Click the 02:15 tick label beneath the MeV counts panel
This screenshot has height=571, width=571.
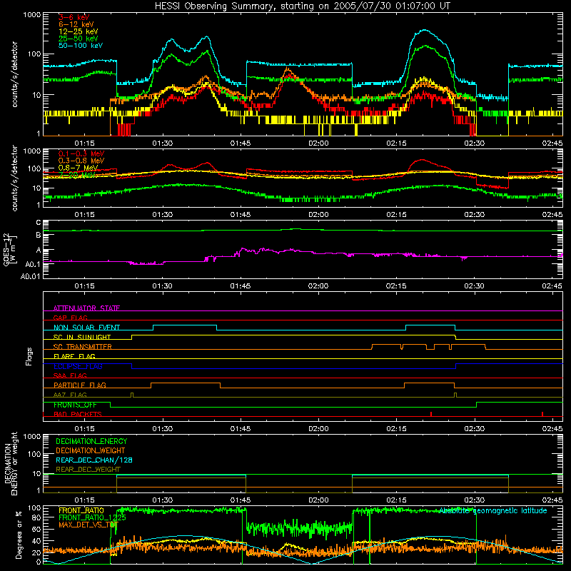(396, 215)
